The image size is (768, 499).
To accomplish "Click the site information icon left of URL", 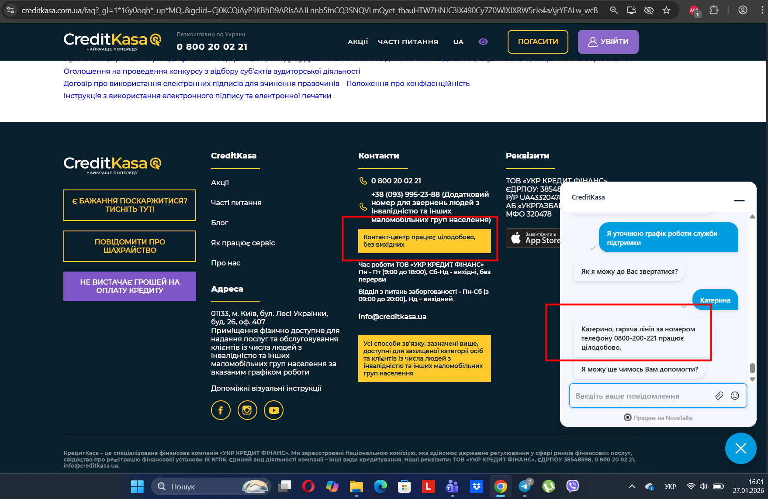I will [10, 10].
